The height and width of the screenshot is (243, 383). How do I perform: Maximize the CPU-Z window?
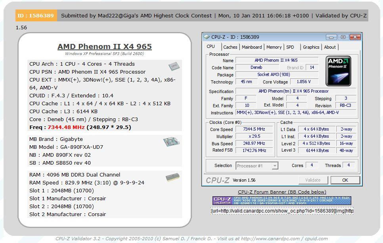pos(343,37)
